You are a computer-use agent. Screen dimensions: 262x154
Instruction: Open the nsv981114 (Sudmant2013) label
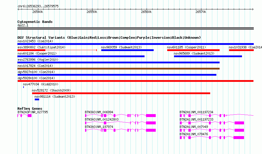point(55,97)
